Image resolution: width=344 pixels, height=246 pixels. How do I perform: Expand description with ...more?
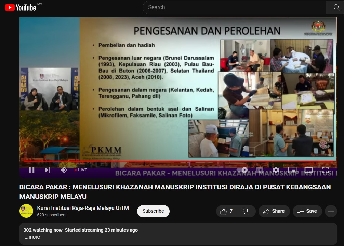click(32, 237)
